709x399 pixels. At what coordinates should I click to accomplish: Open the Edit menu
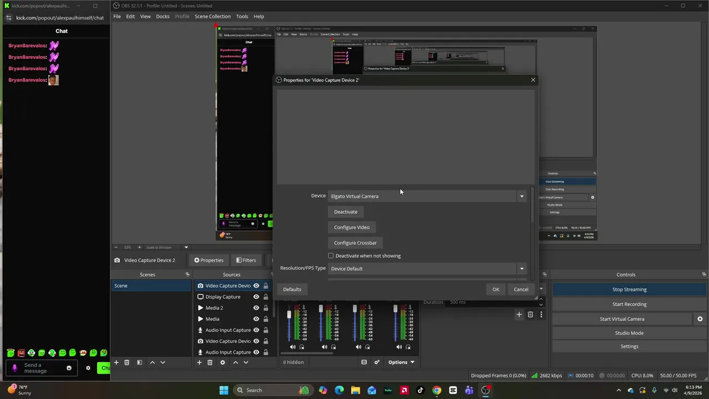pos(130,17)
